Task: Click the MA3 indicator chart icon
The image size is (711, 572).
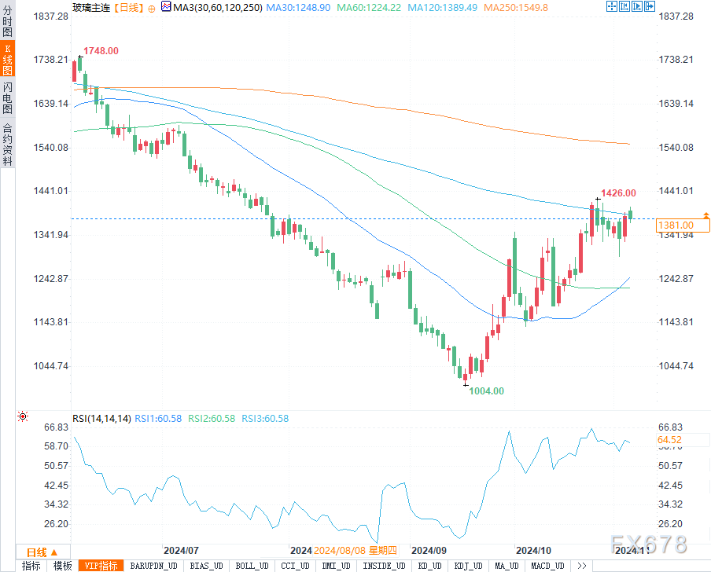Action: pyautogui.click(x=164, y=7)
